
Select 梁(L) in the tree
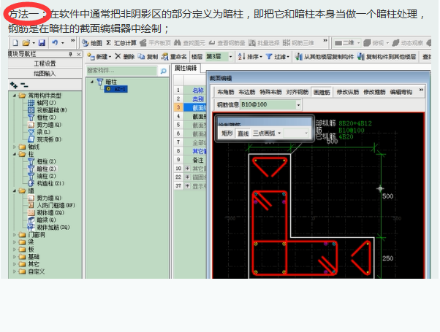39,132
